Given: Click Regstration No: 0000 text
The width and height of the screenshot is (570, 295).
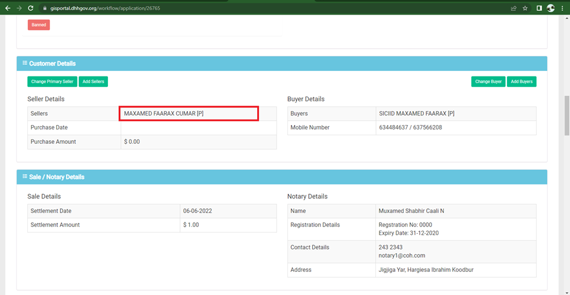Looking at the screenshot, I should tap(405, 225).
